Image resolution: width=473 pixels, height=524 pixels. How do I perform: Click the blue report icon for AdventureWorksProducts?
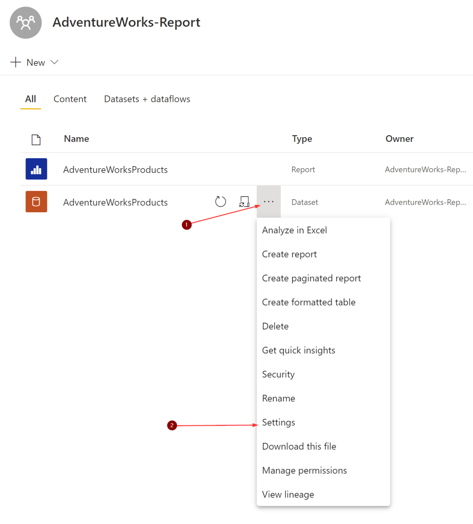pos(36,169)
